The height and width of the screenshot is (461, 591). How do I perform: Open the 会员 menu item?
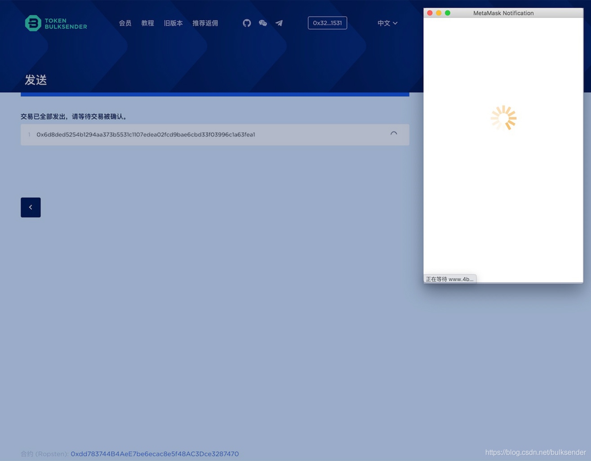(125, 23)
